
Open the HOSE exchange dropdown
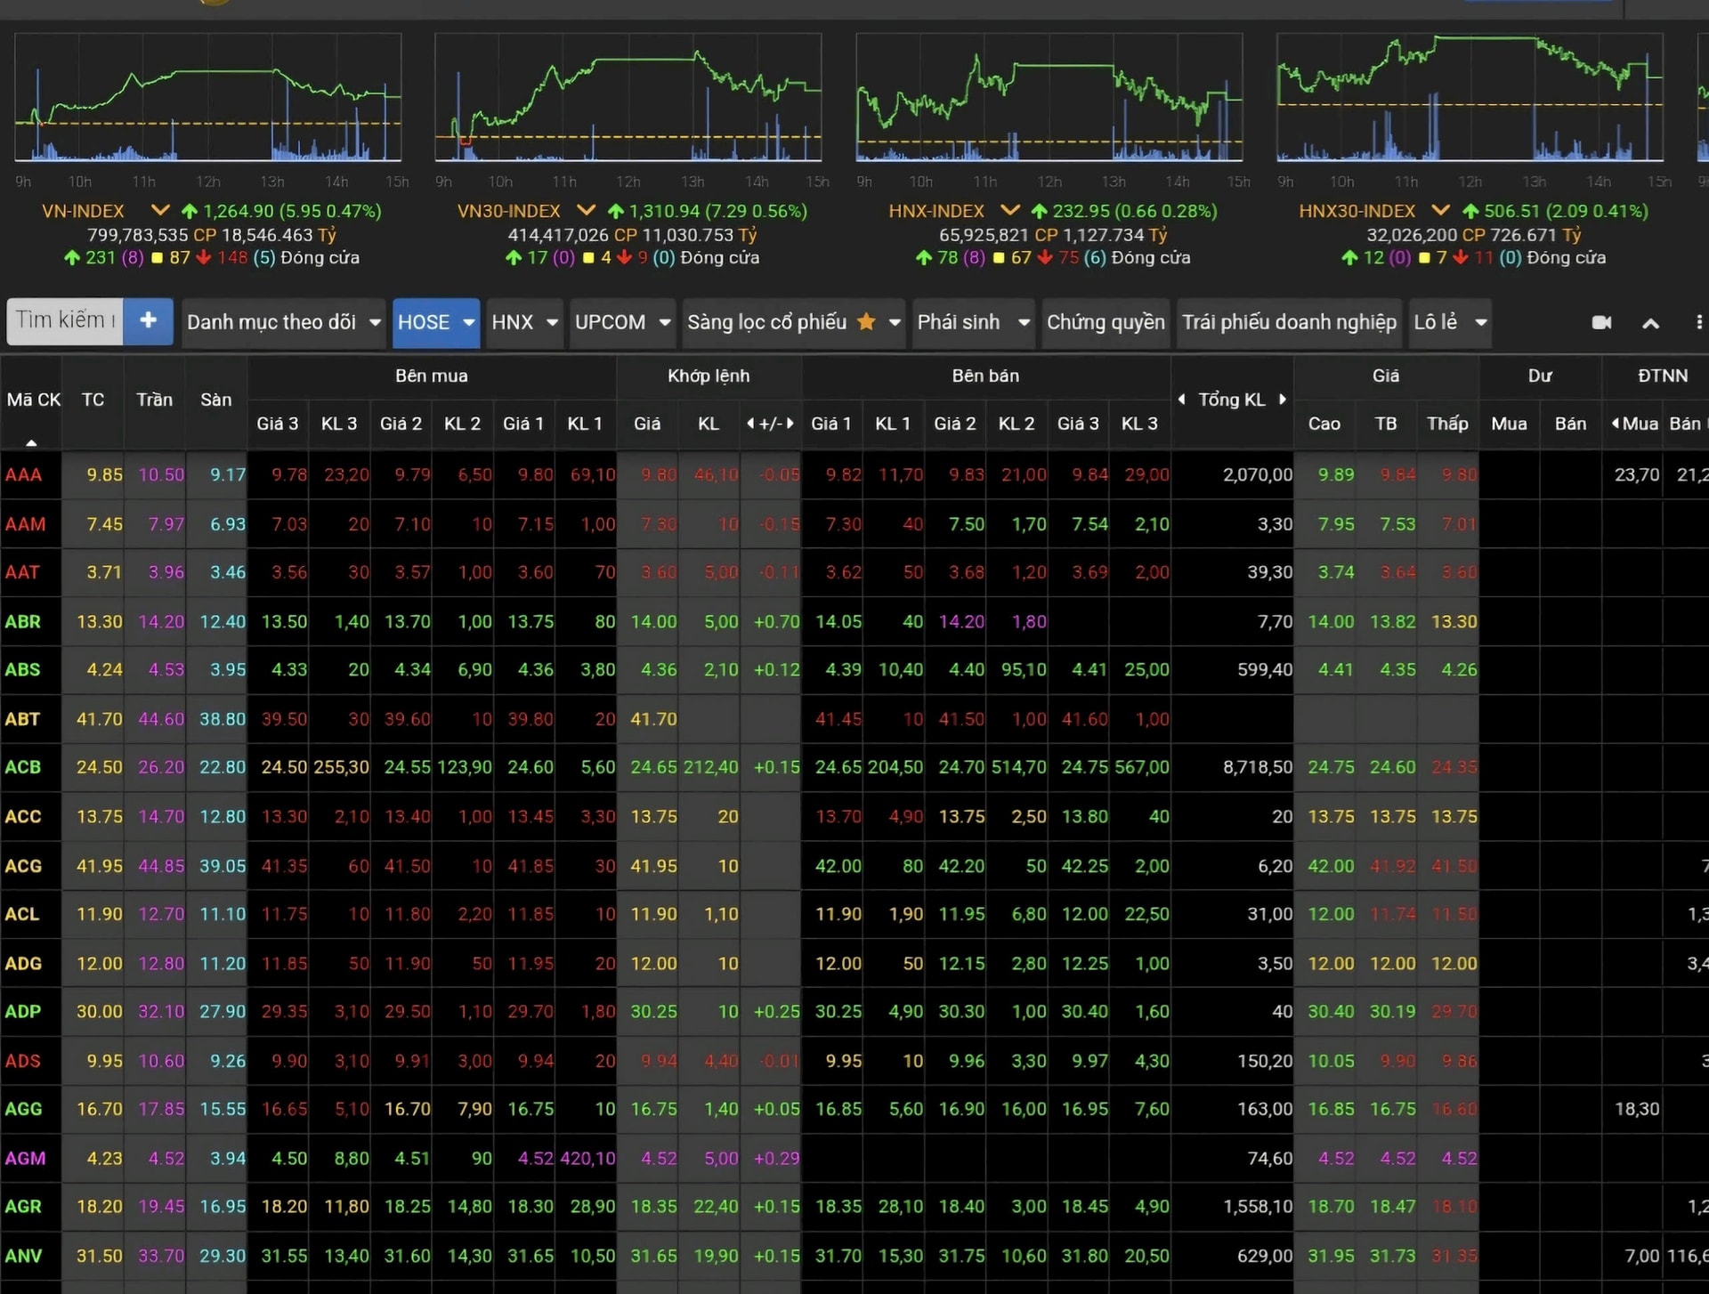click(x=435, y=322)
